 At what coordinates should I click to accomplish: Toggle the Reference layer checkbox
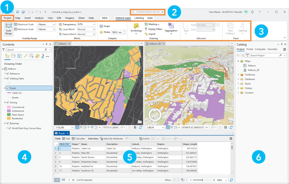click(8, 74)
